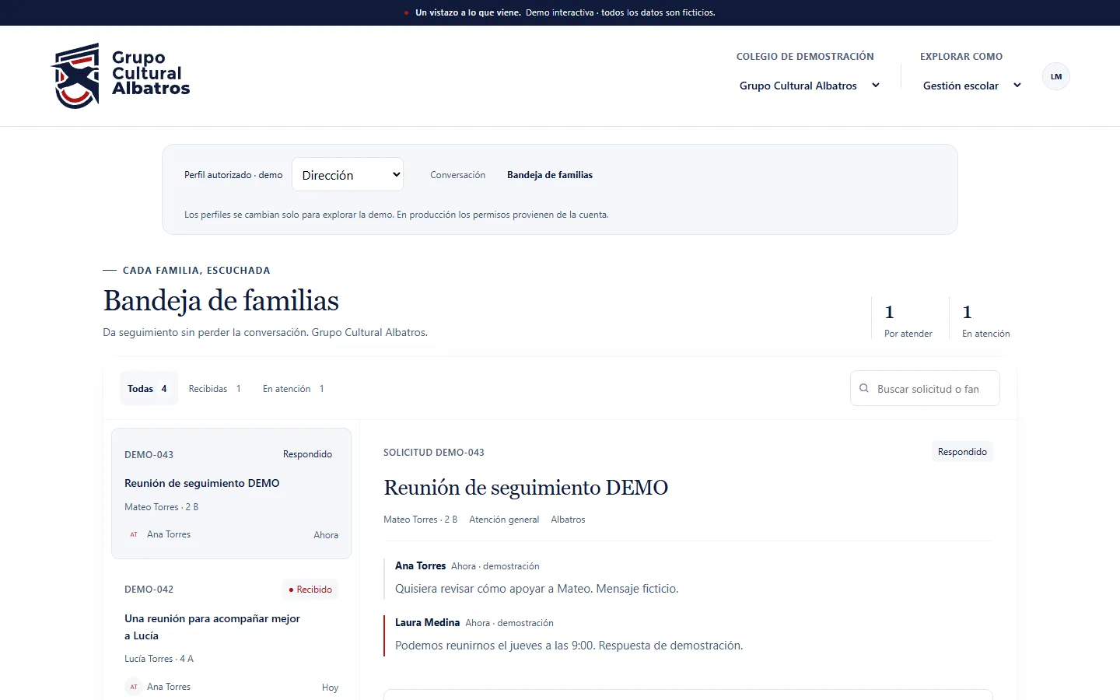
Task: Click the Bandeja de familias page title
Action: click(221, 301)
